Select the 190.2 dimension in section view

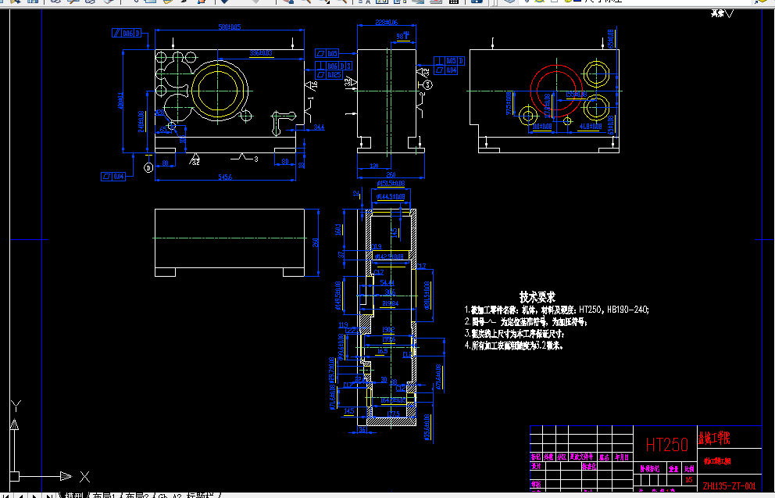coord(388,330)
